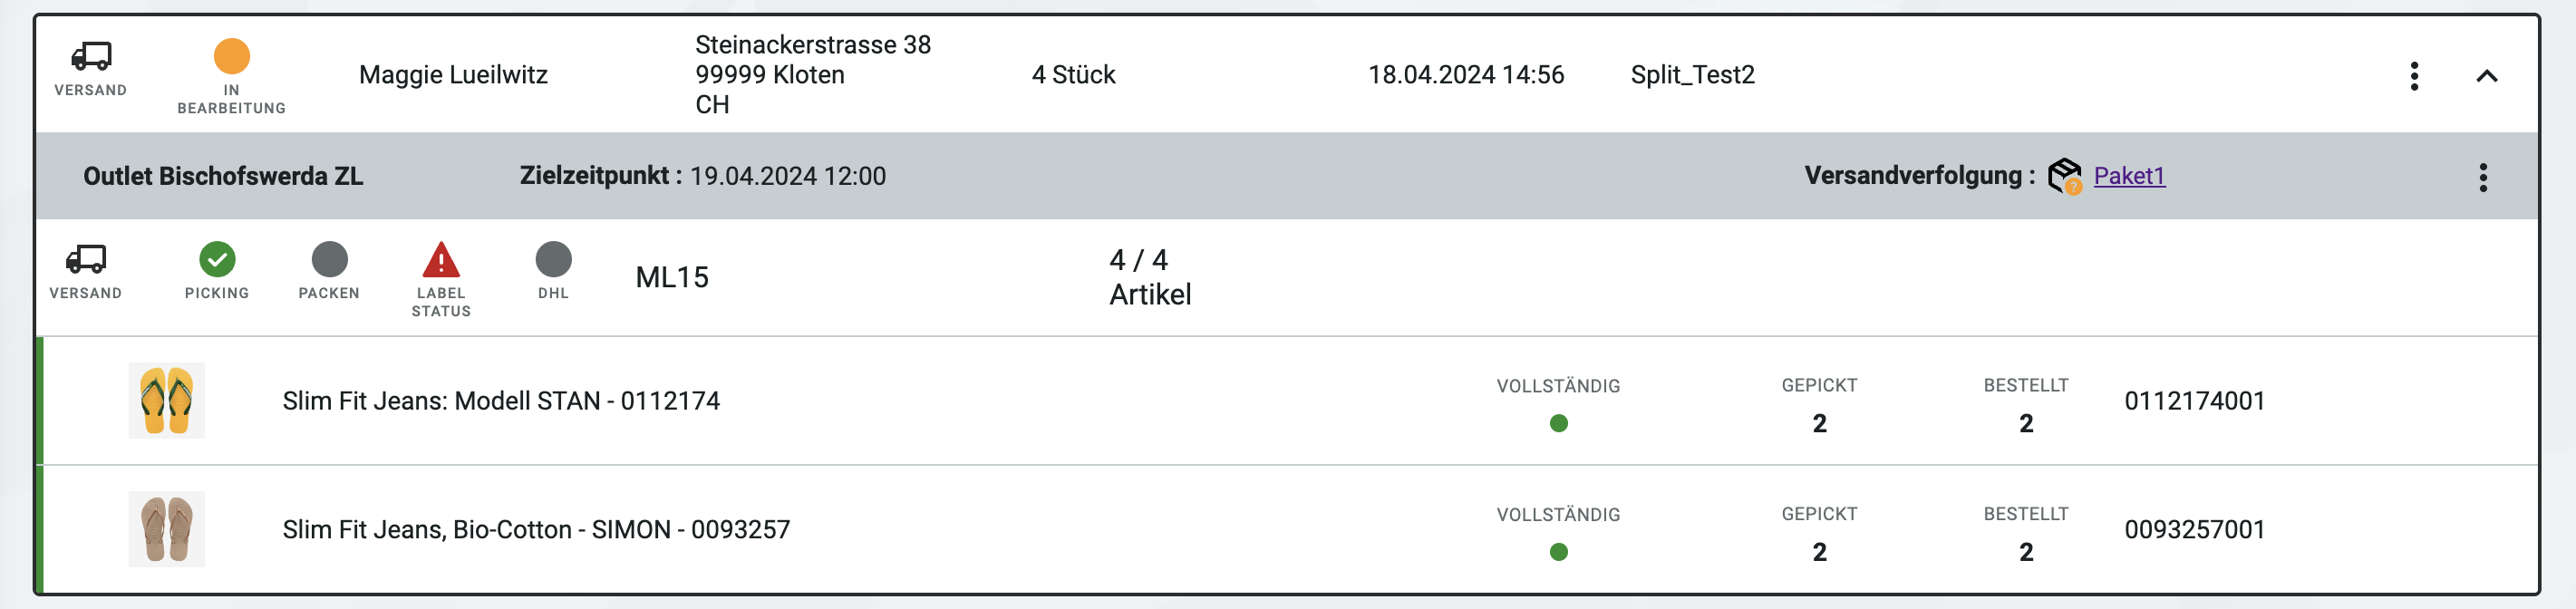Select the Slim Fit Jeans Bio-Cotton SIMON item
Image resolution: width=2576 pixels, height=609 pixels.
(536, 529)
